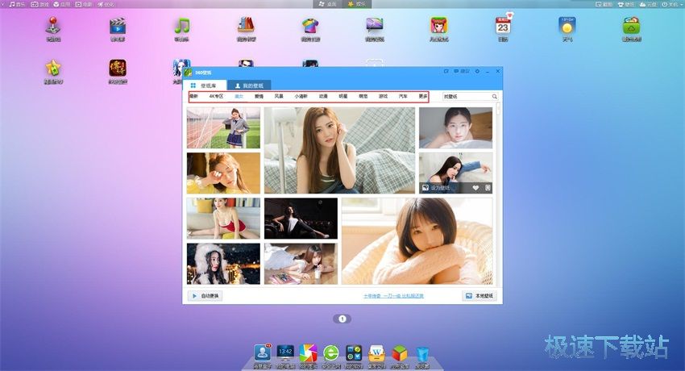This screenshot has width=685, height=371.
Task: Select the 汽车 category
Action: [403, 96]
